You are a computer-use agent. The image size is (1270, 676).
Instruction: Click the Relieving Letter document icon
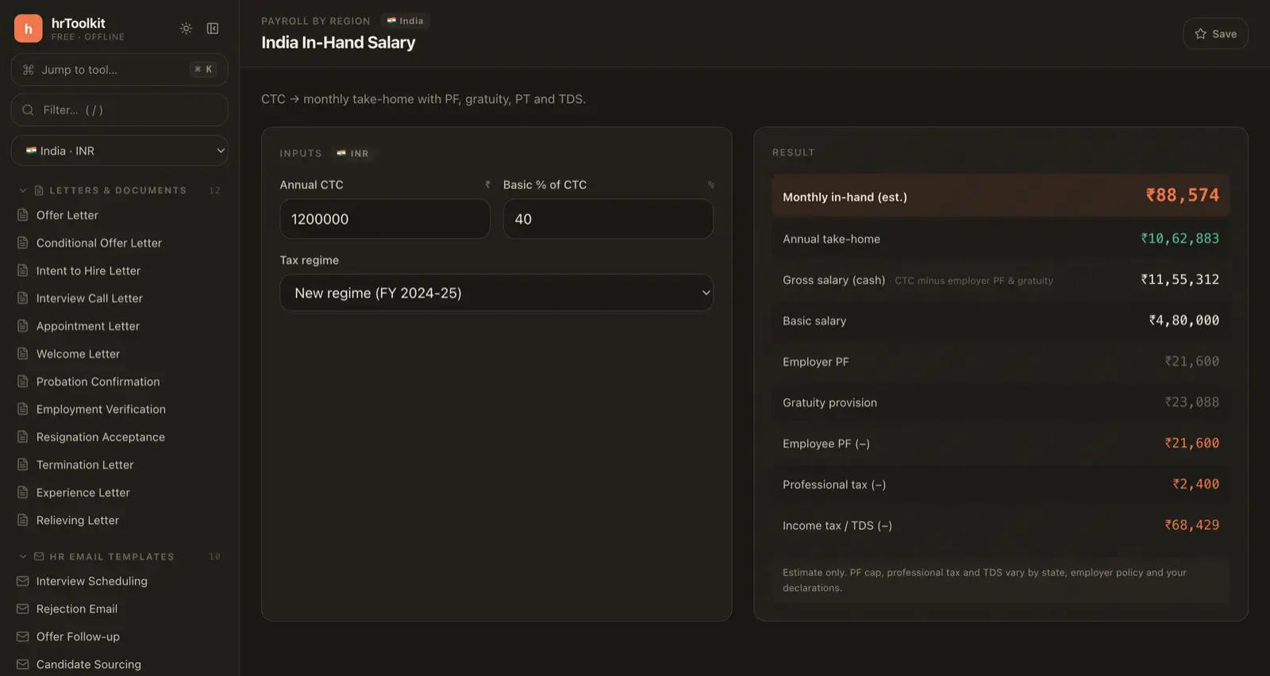click(23, 520)
